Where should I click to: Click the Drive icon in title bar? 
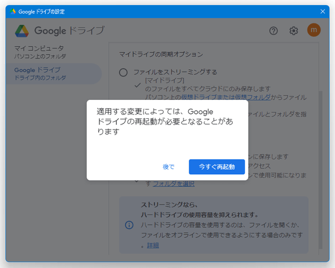[13, 11]
